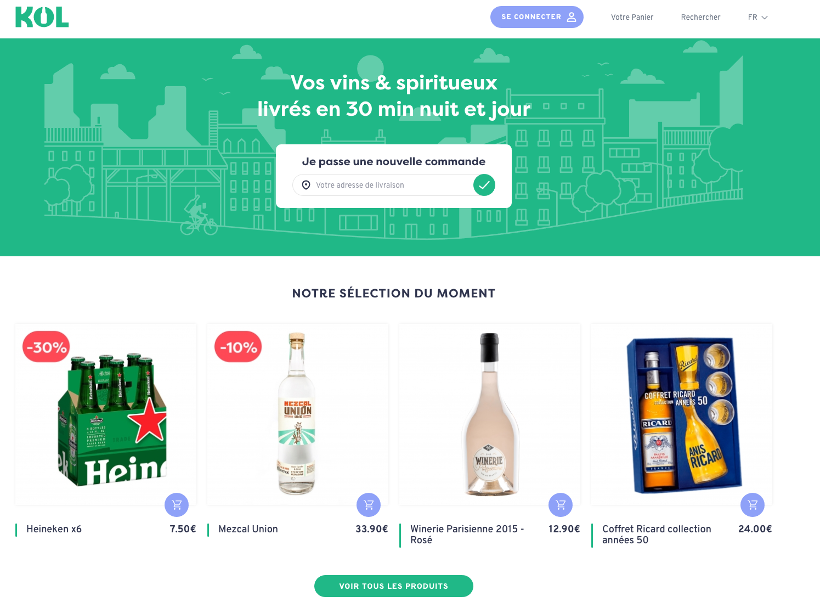
Task: Add Heineken x6 to cart
Action: (x=177, y=505)
